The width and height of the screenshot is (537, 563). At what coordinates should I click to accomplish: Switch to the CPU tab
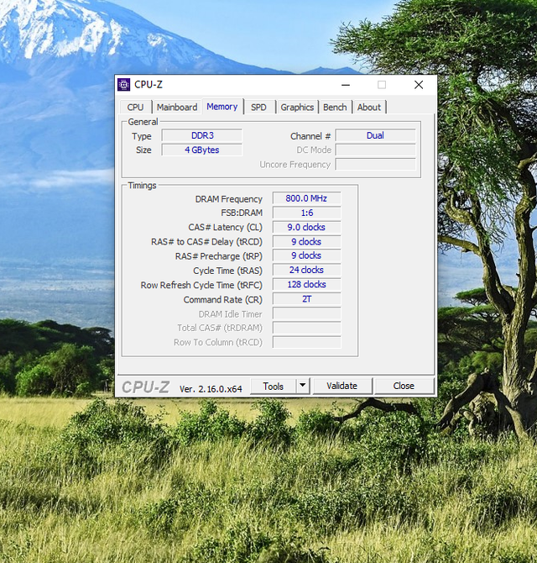coord(135,108)
